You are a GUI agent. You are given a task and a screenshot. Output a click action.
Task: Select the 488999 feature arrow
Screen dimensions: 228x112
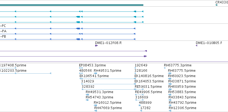pyautogui.click(x=140, y=105)
